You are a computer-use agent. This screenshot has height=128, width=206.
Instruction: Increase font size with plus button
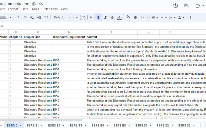click(x=91, y=17)
